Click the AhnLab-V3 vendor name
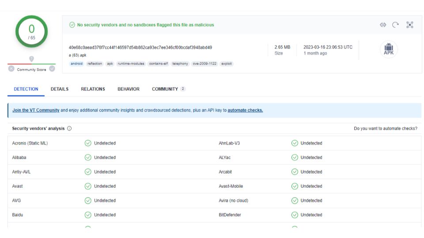Image resolution: width=424 pixels, height=238 pixels. coord(229,143)
